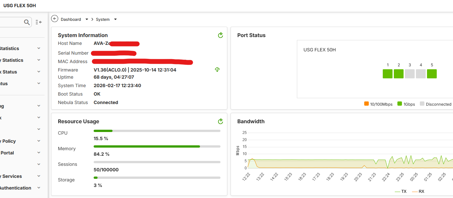Image resolution: width=453 pixels, height=198 pixels.
Task: Expand the Portal sidebar chevron
Action: 39,153
